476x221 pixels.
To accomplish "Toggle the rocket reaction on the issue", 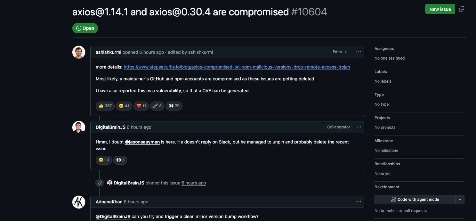I will pos(157,106).
